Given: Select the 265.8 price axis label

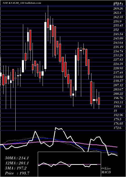Looking at the screenshot, I should click(x=117, y=13).
